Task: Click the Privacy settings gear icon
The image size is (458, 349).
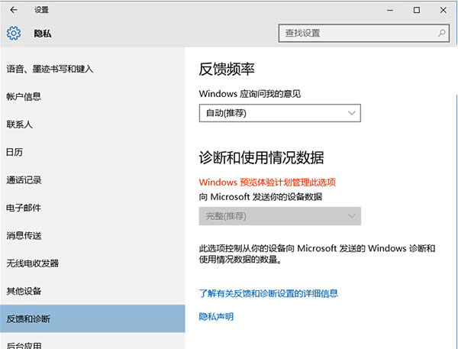Action: pos(14,34)
